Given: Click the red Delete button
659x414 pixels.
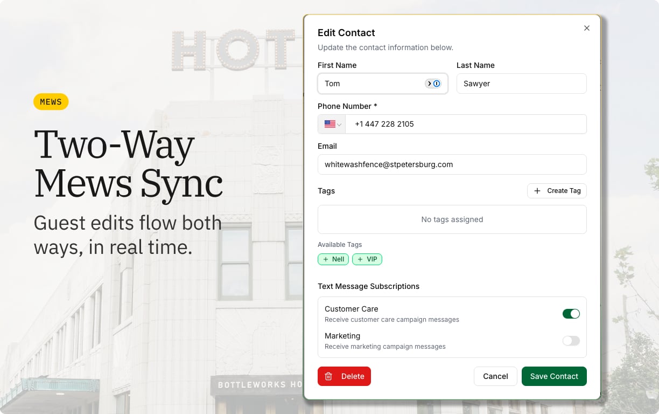Looking at the screenshot, I should (344, 376).
